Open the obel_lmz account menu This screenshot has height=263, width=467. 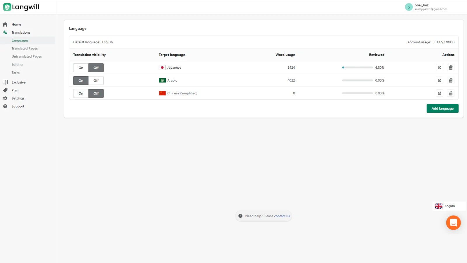coord(426,7)
